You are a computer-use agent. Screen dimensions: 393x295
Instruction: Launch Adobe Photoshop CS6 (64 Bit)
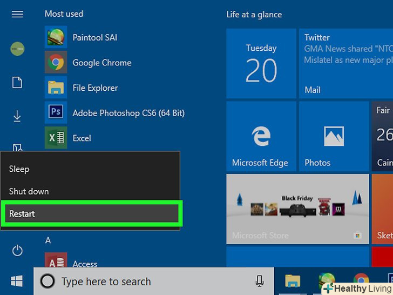pyautogui.click(x=128, y=113)
